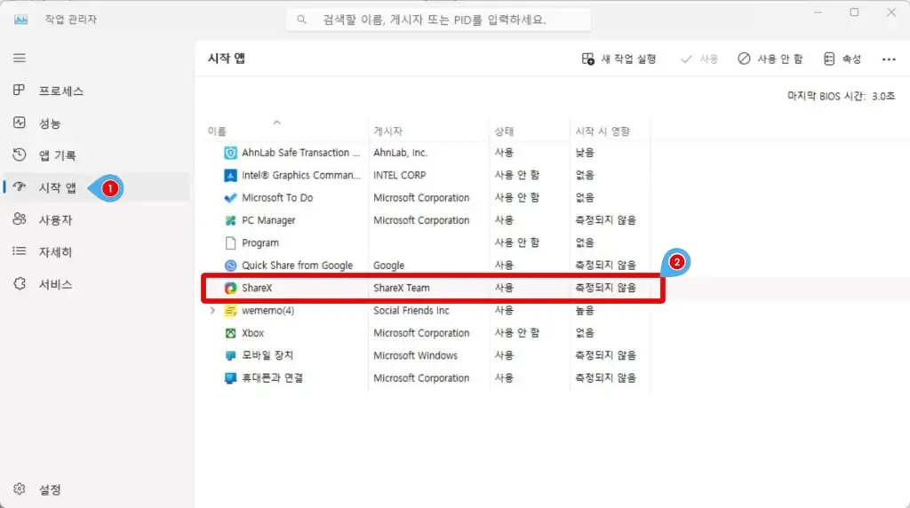Viewport: 910px width, 508px height.
Task: Select the Program row
Action: (428, 243)
